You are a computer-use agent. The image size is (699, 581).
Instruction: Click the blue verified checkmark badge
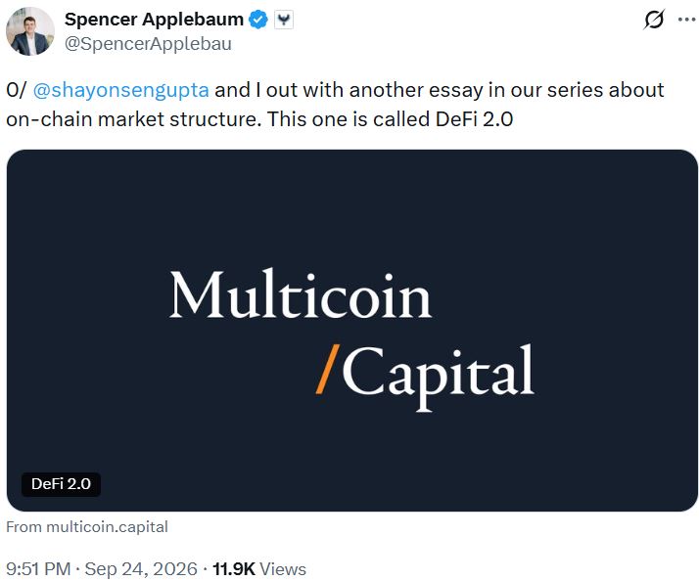tap(258, 20)
